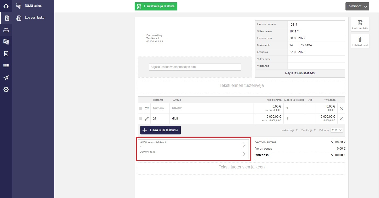Click the Yhteensä column header
This screenshot has height=198, width=379.
point(330,100)
